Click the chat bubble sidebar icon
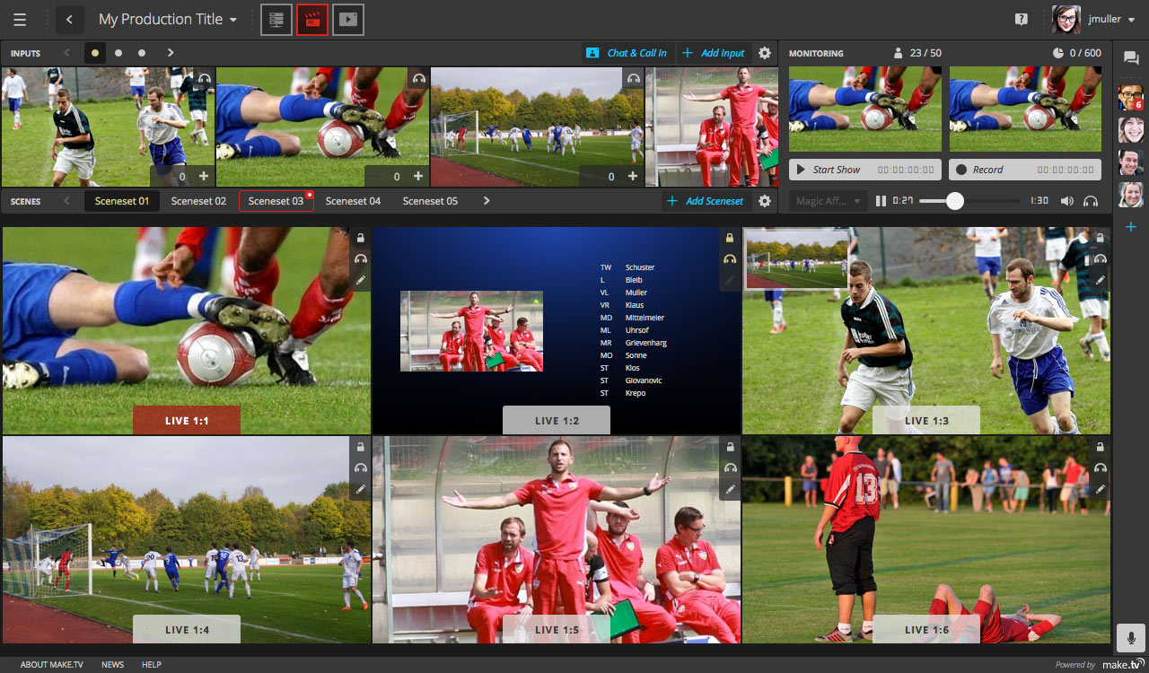The height and width of the screenshot is (673, 1149). (1131, 58)
